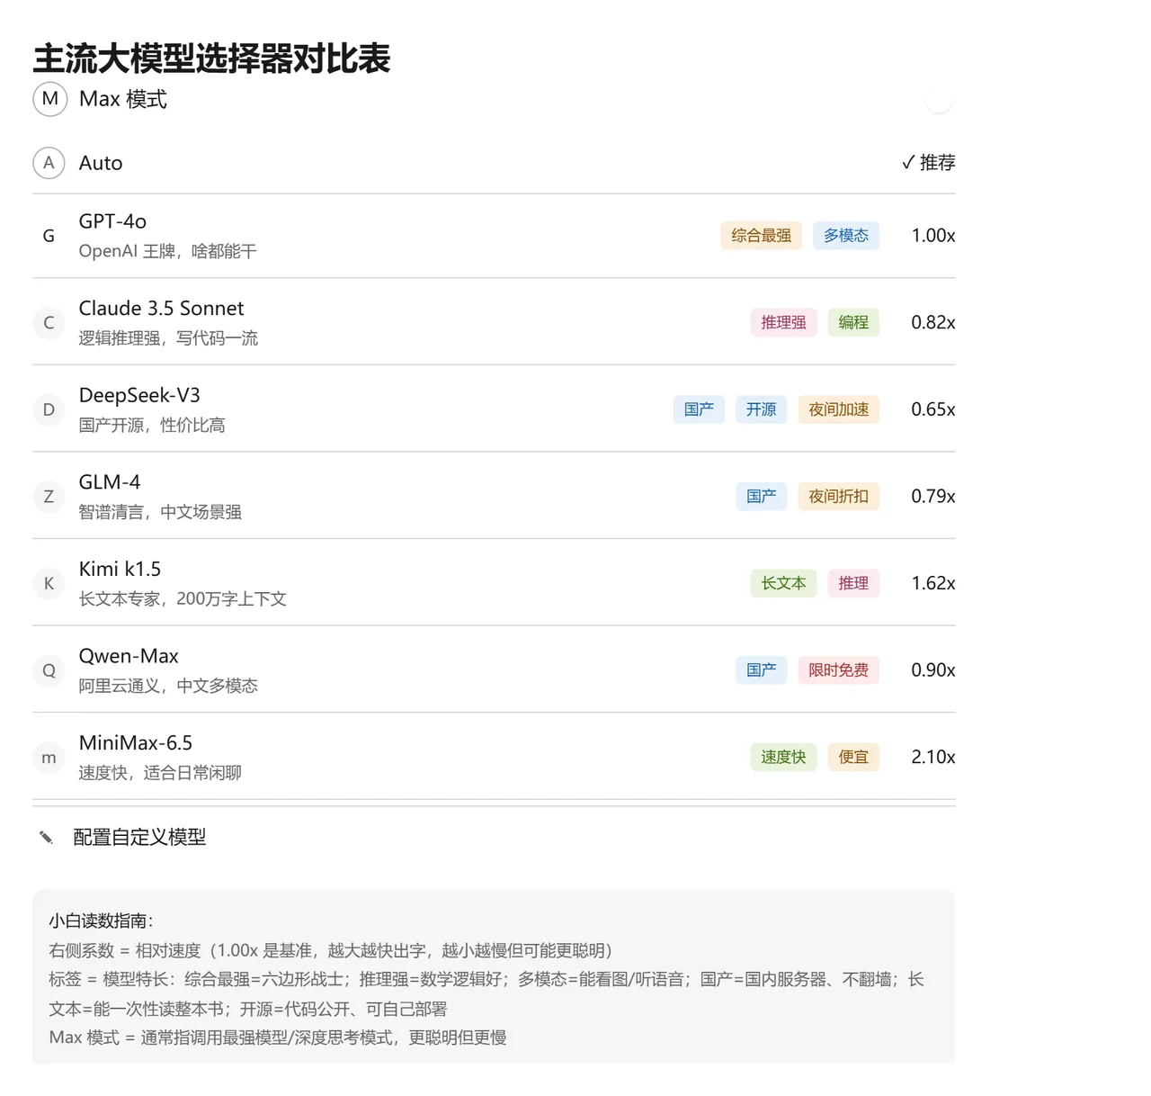
Task: Select the Kimi k1.5 model name
Action: (120, 570)
